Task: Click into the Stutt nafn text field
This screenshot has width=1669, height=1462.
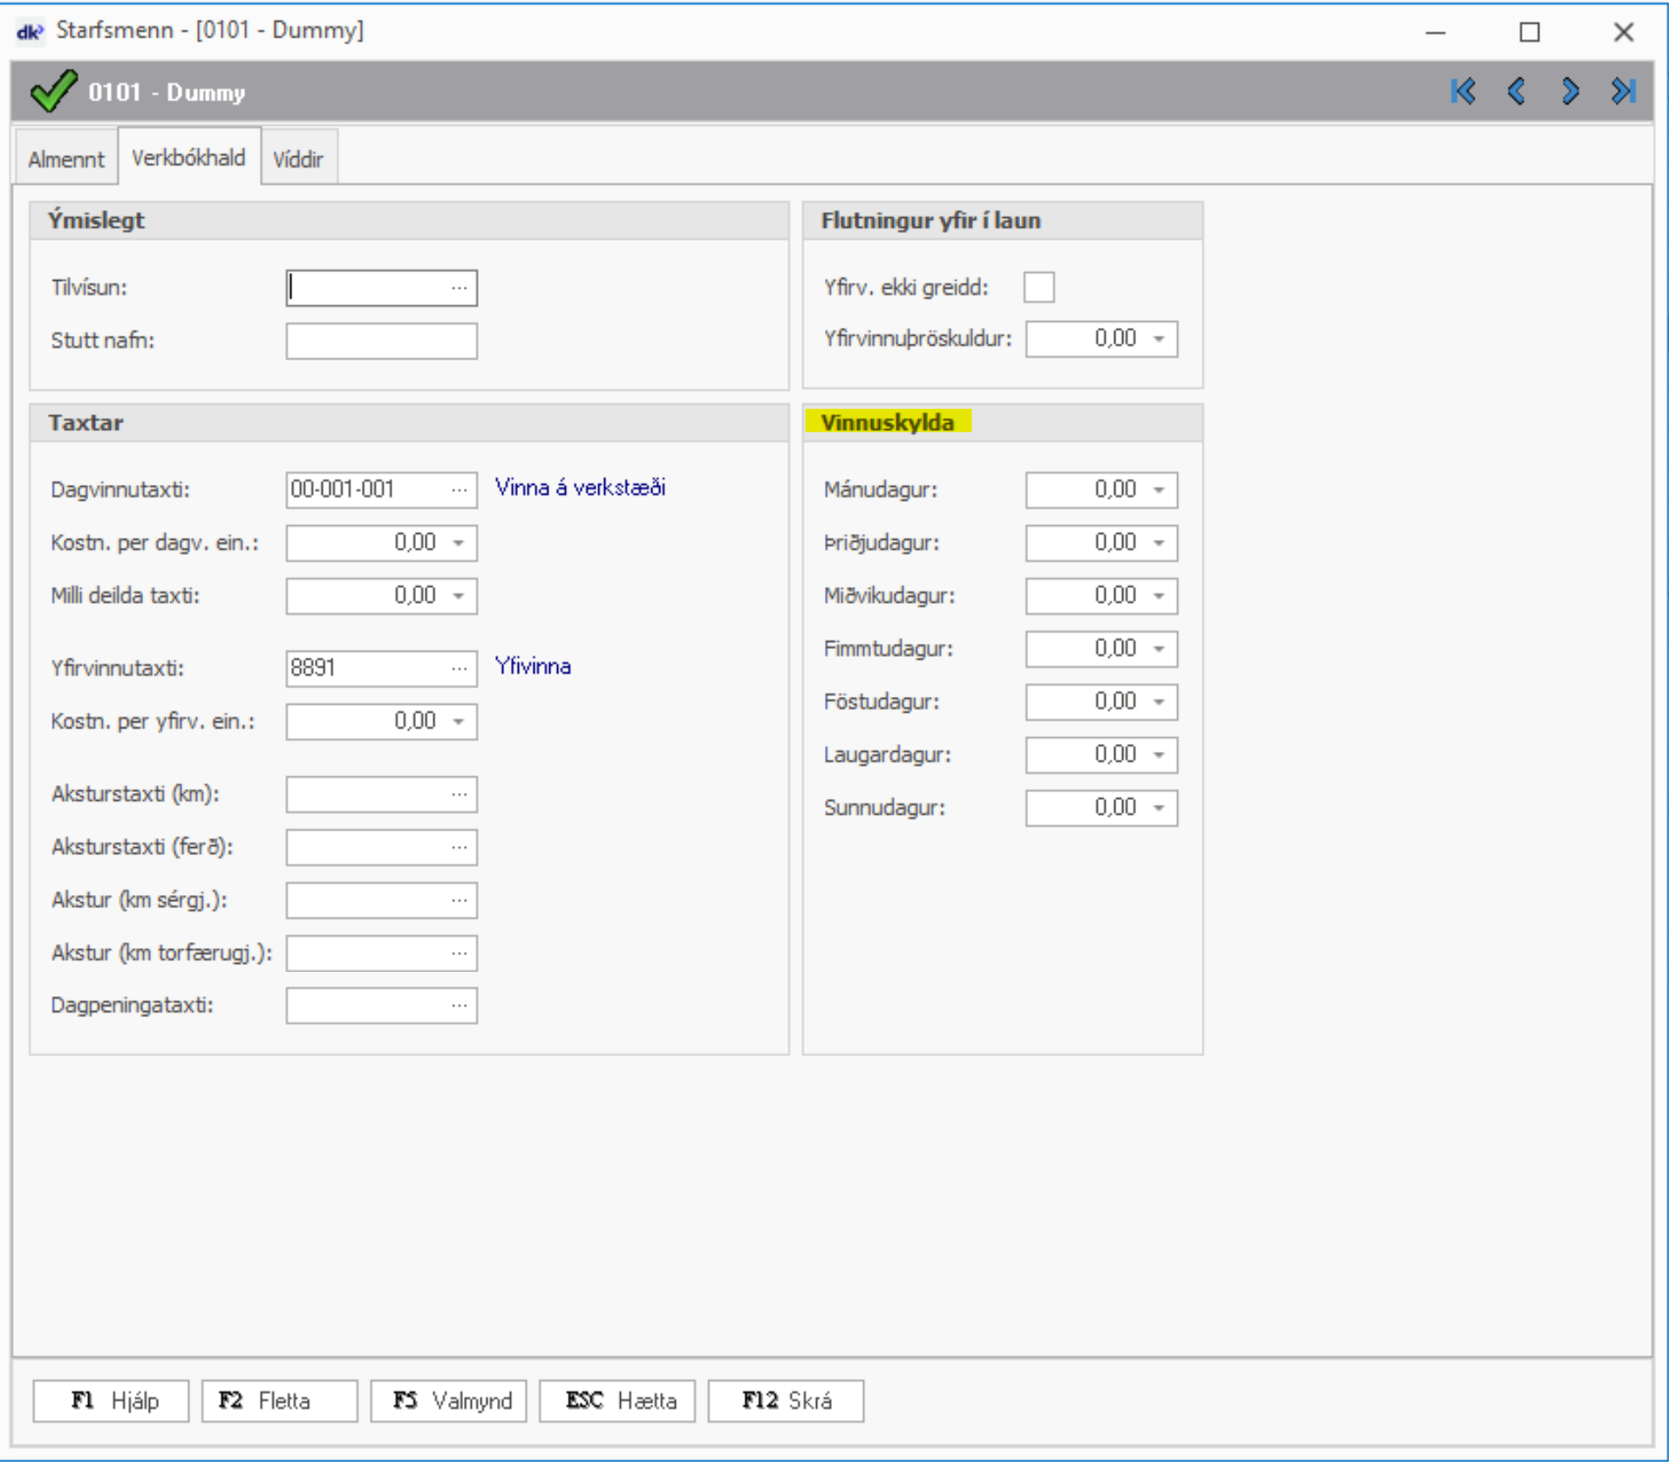Action: pyautogui.click(x=381, y=341)
